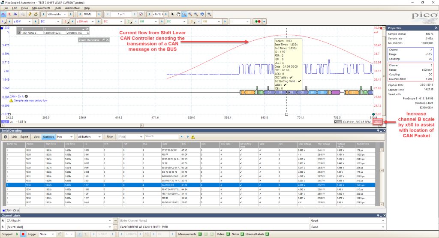The image size is (439, 238).
Task: Open the signal generator red-green icon
Action: tap(258, 21)
